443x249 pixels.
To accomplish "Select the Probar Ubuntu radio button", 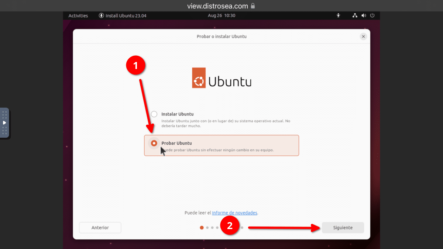I will 154,143.
